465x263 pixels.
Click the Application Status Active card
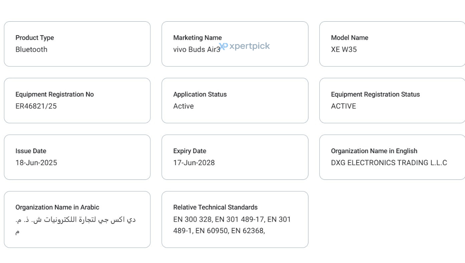[235, 101]
